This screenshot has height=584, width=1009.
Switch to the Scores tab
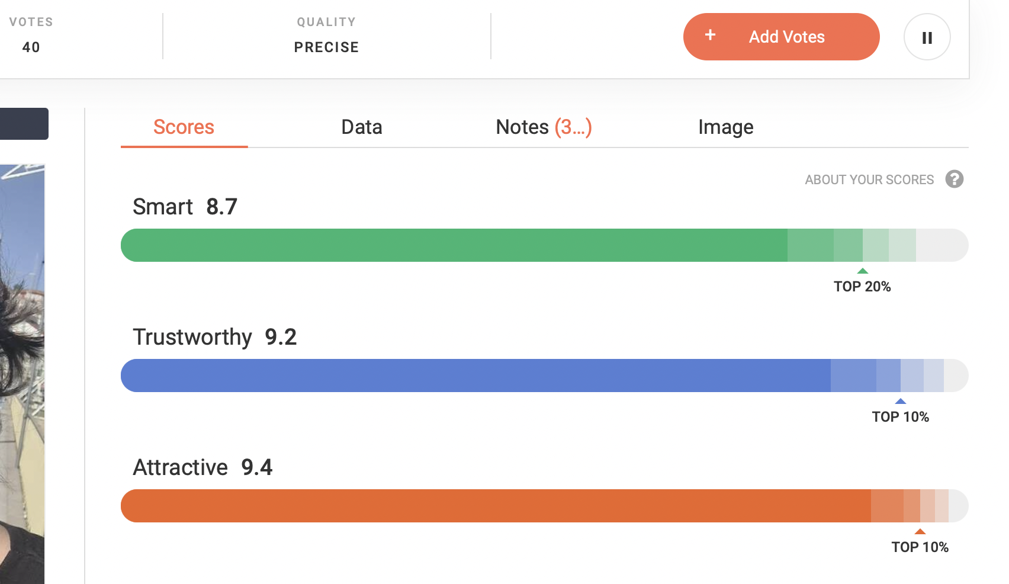[184, 127]
